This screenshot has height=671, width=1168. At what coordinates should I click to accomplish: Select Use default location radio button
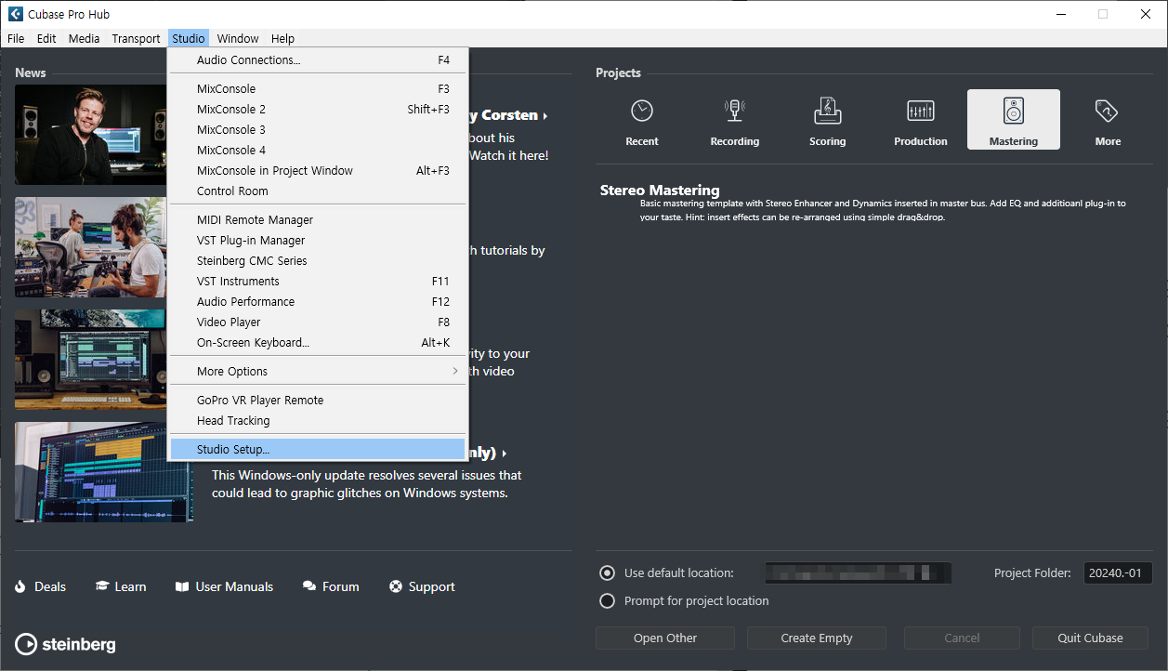point(608,573)
